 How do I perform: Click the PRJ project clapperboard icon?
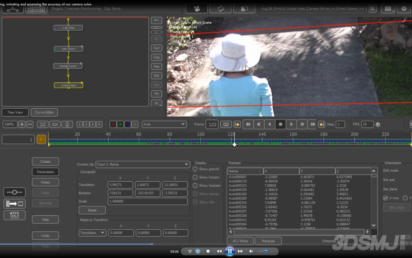pyautogui.click(x=15, y=215)
